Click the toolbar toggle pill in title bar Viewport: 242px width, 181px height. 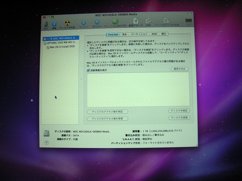point(190,14)
